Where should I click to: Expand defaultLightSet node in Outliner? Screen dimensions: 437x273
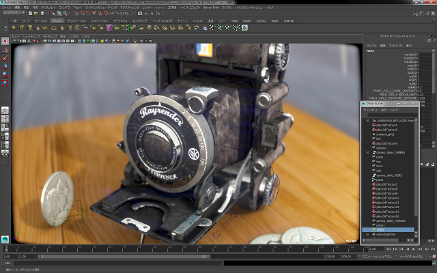(x=367, y=235)
